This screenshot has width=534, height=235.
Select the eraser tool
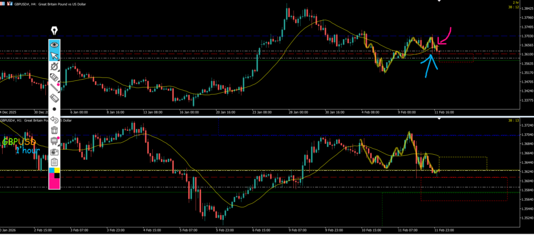[54, 98]
